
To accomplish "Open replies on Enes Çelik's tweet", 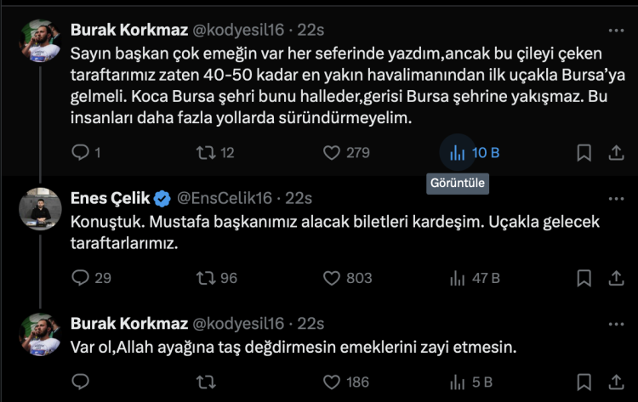I will (81, 278).
